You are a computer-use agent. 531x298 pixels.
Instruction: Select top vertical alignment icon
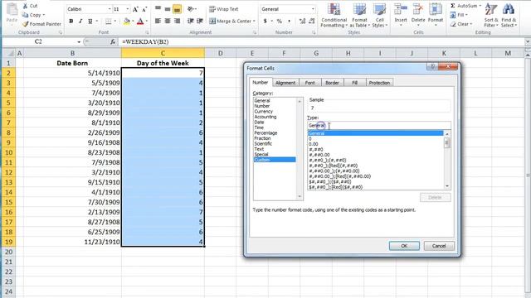coord(158,9)
